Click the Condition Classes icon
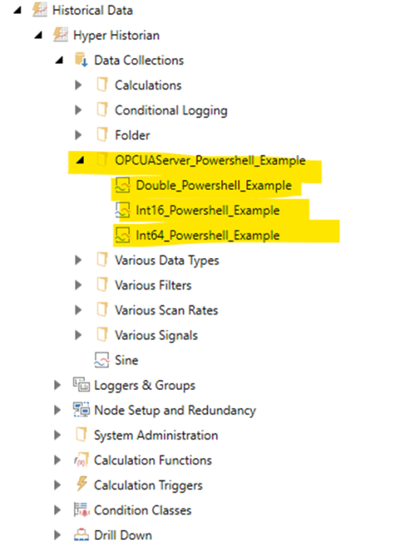This screenshot has height=550, width=395. 81,510
